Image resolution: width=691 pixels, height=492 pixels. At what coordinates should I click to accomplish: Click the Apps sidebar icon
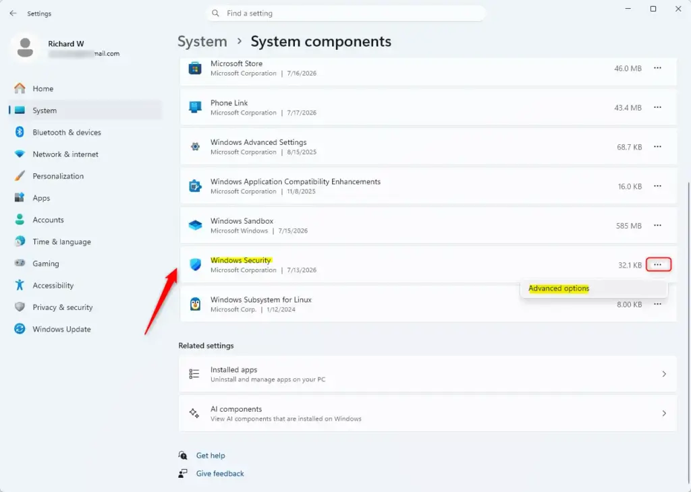20,197
